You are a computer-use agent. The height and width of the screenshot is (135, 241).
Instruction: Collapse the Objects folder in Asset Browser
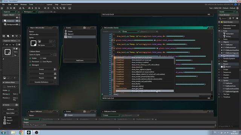(x=219, y=42)
